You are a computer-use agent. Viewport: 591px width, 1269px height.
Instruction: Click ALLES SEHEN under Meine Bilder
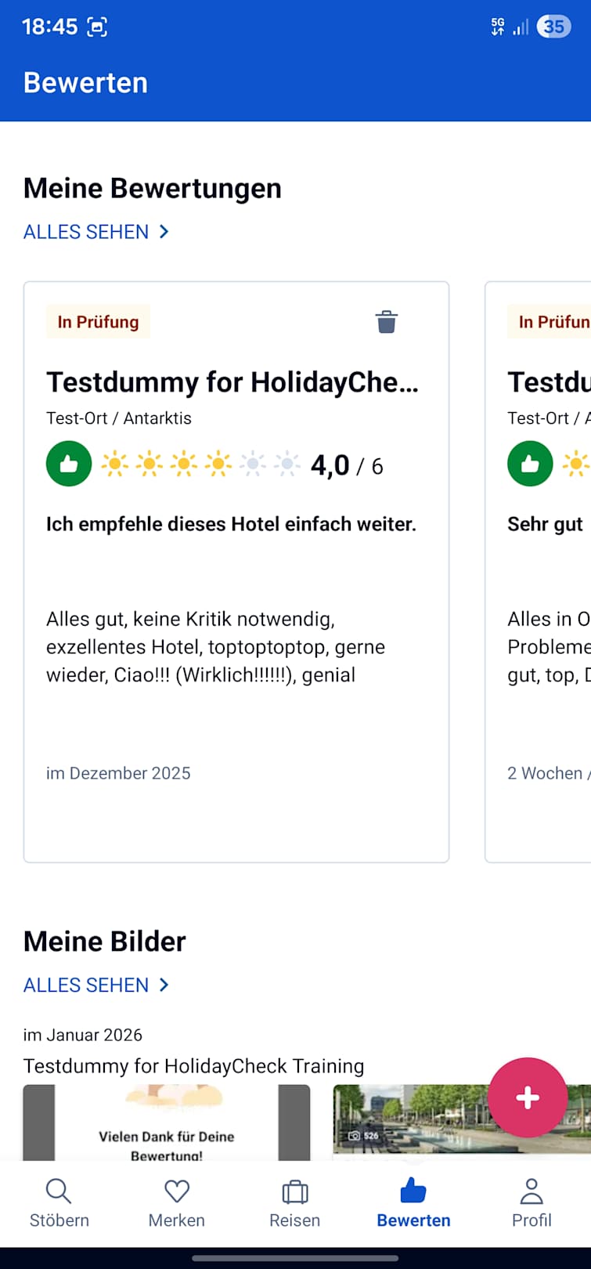coord(86,985)
